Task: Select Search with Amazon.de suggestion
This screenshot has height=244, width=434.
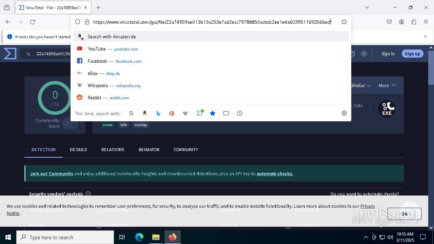Action: click(x=211, y=37)
